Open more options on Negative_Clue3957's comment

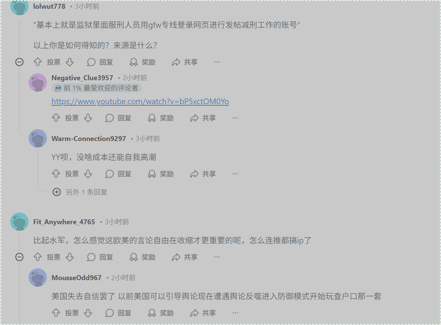click(235, 118)
